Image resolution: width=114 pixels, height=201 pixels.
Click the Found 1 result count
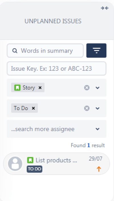88,145
